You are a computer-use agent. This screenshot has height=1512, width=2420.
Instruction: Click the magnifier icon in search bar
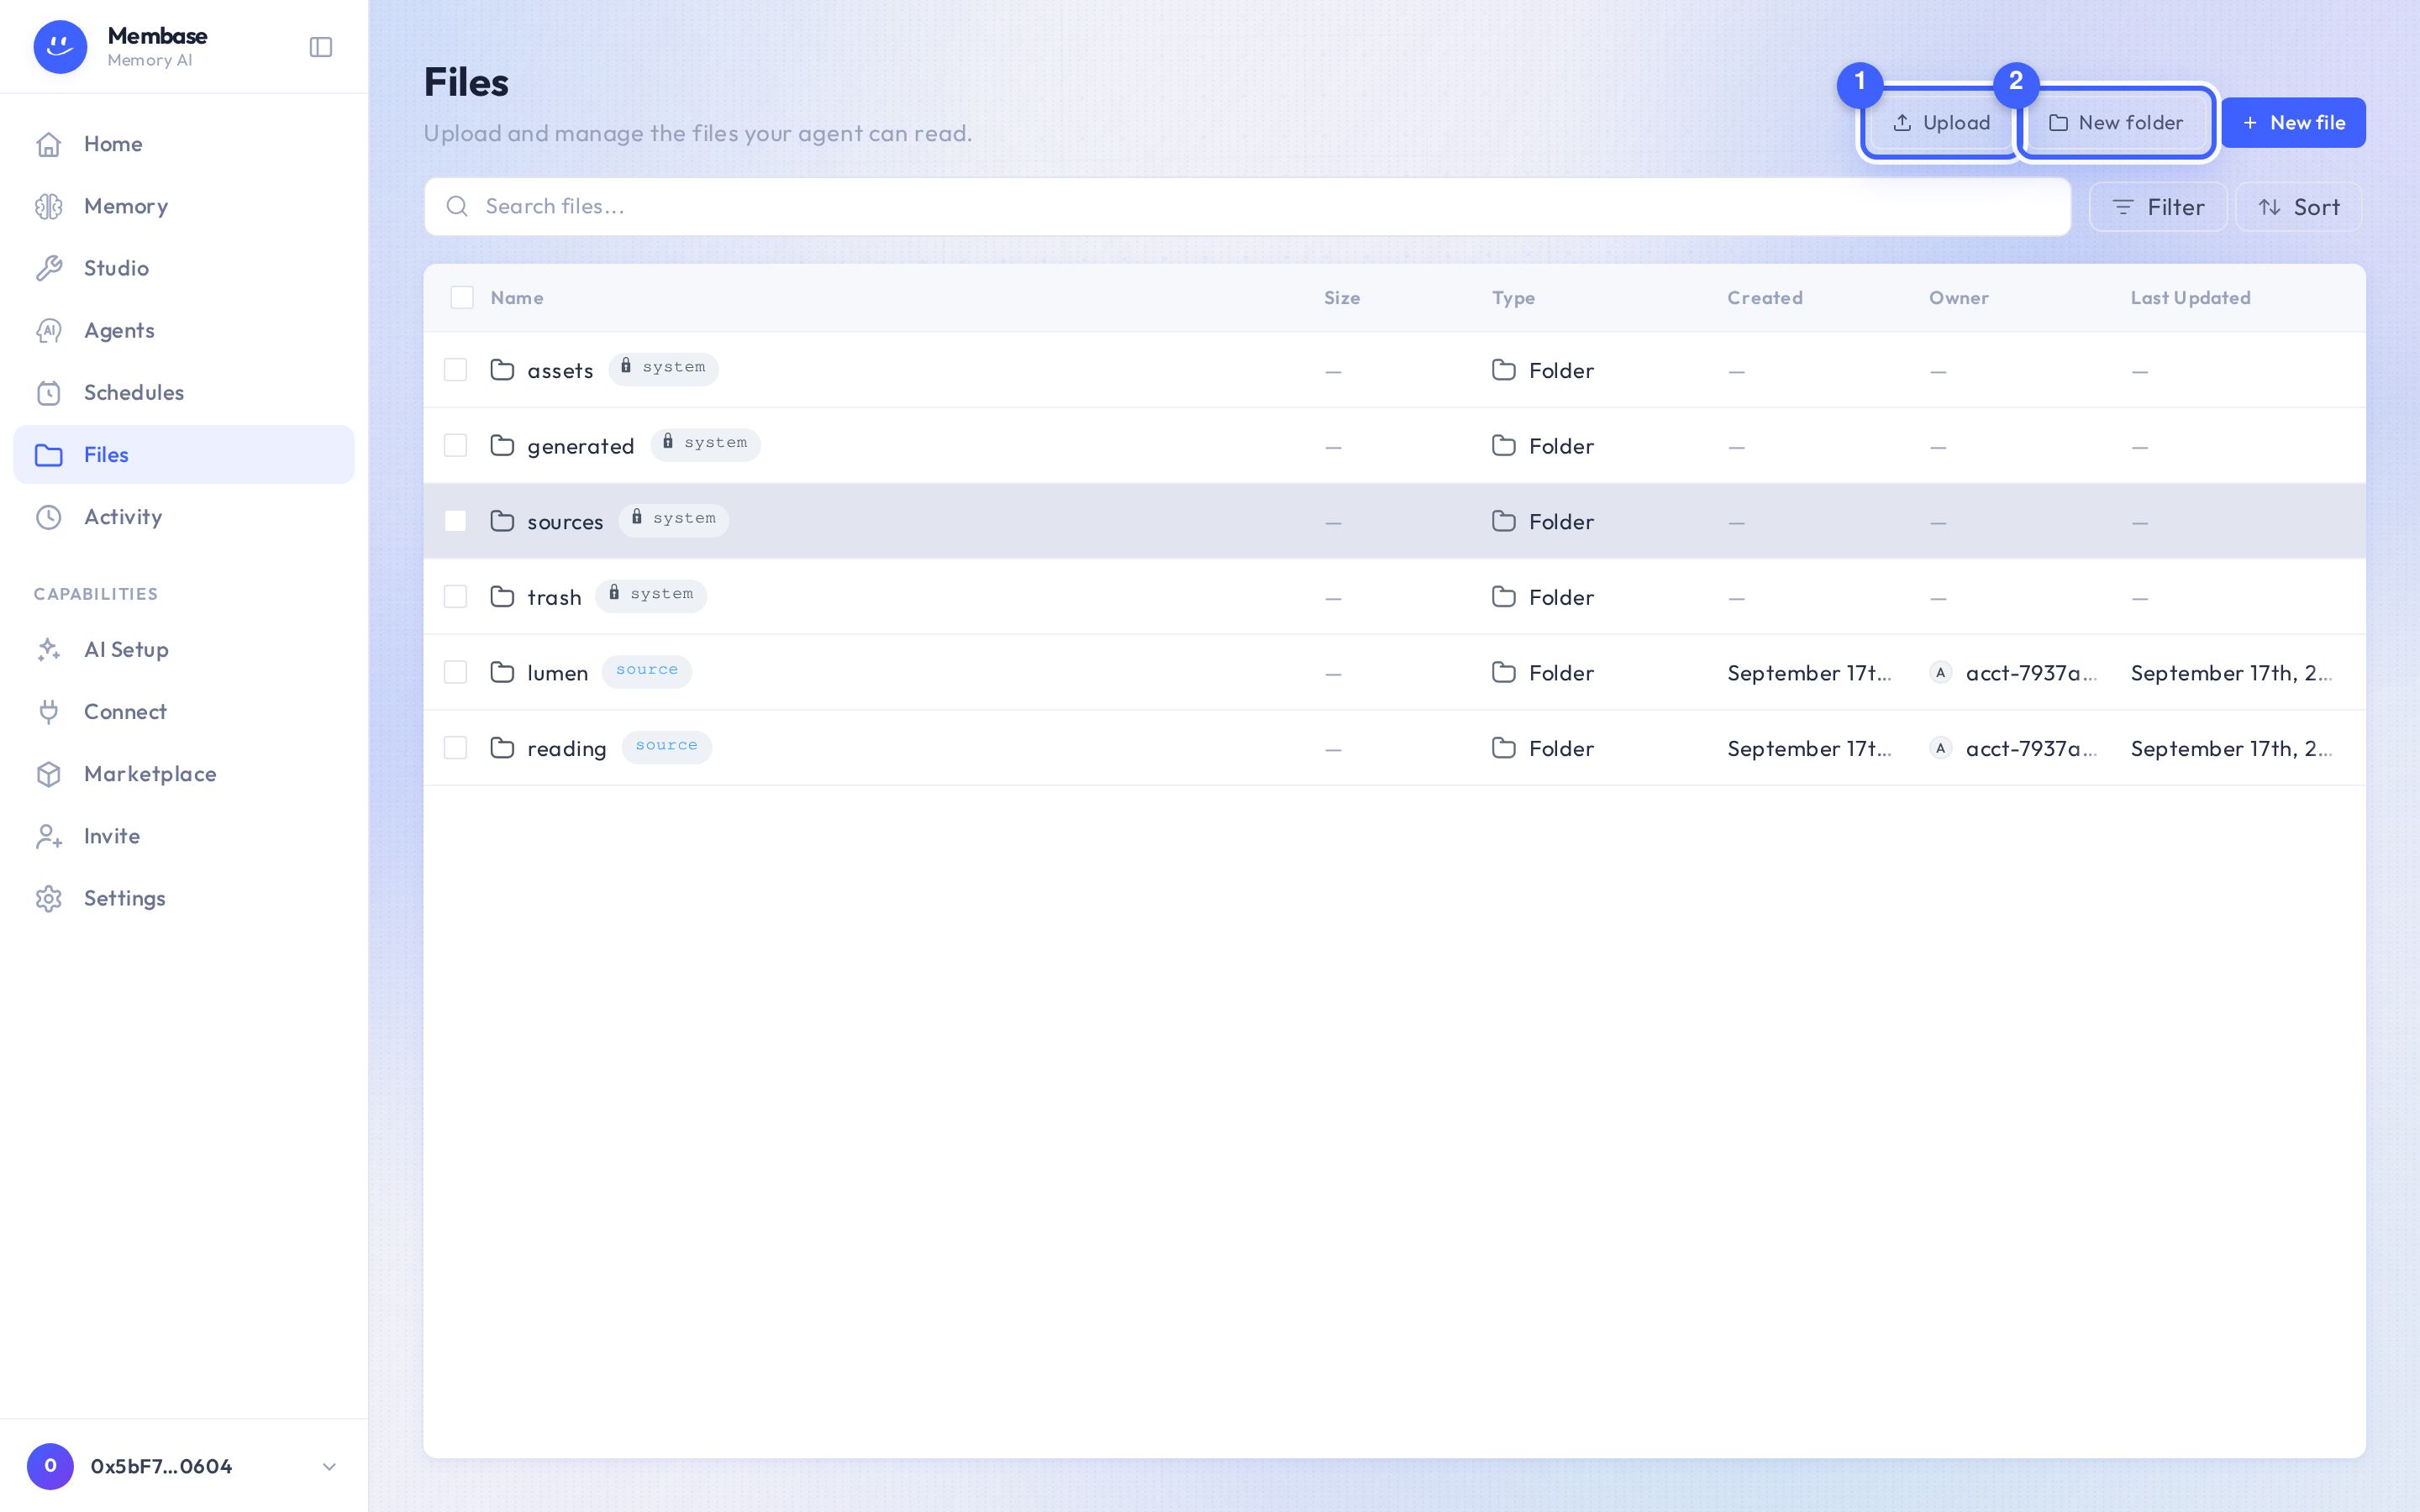click(457, 206)
